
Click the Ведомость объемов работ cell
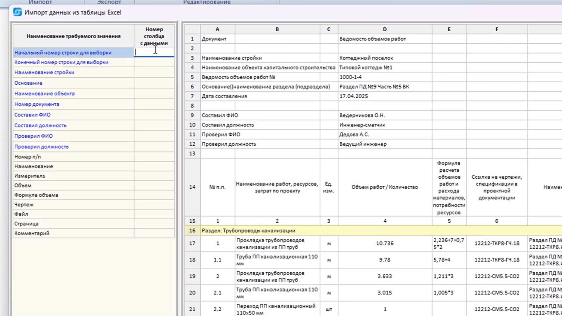(x=385, y=39)
